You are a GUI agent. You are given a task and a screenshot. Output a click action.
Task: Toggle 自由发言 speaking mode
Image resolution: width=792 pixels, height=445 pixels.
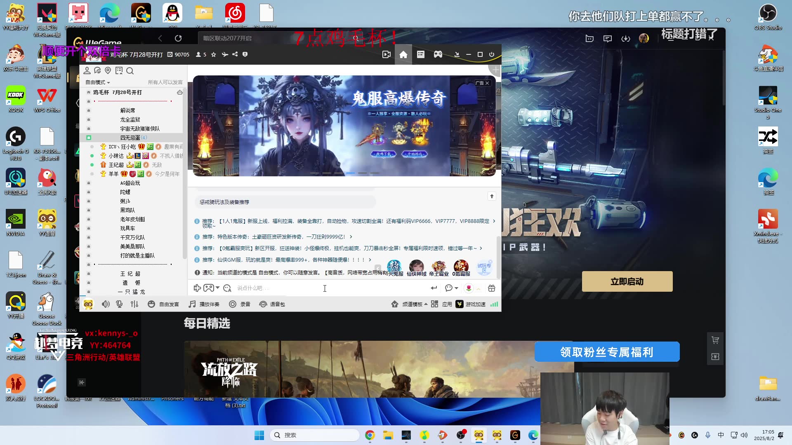click(x=163, y=304)
